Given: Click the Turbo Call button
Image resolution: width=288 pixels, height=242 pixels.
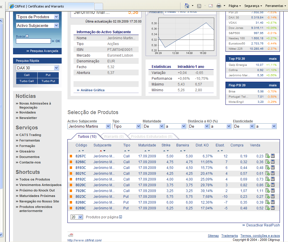Looking at the screenshot, I should [x=27, y=81].
